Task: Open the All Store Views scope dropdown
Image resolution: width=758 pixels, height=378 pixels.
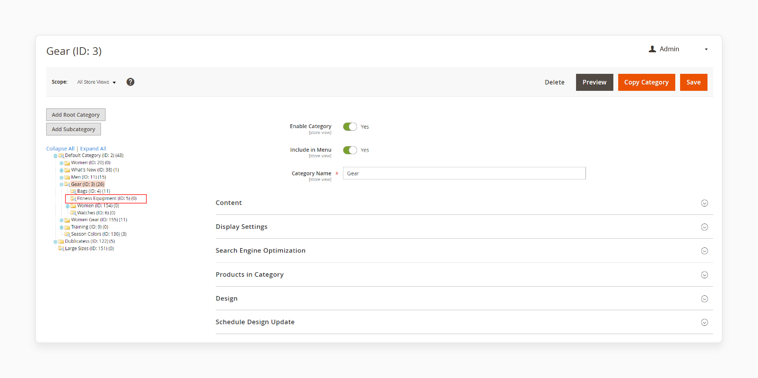Action: click(x=96, y=82)
